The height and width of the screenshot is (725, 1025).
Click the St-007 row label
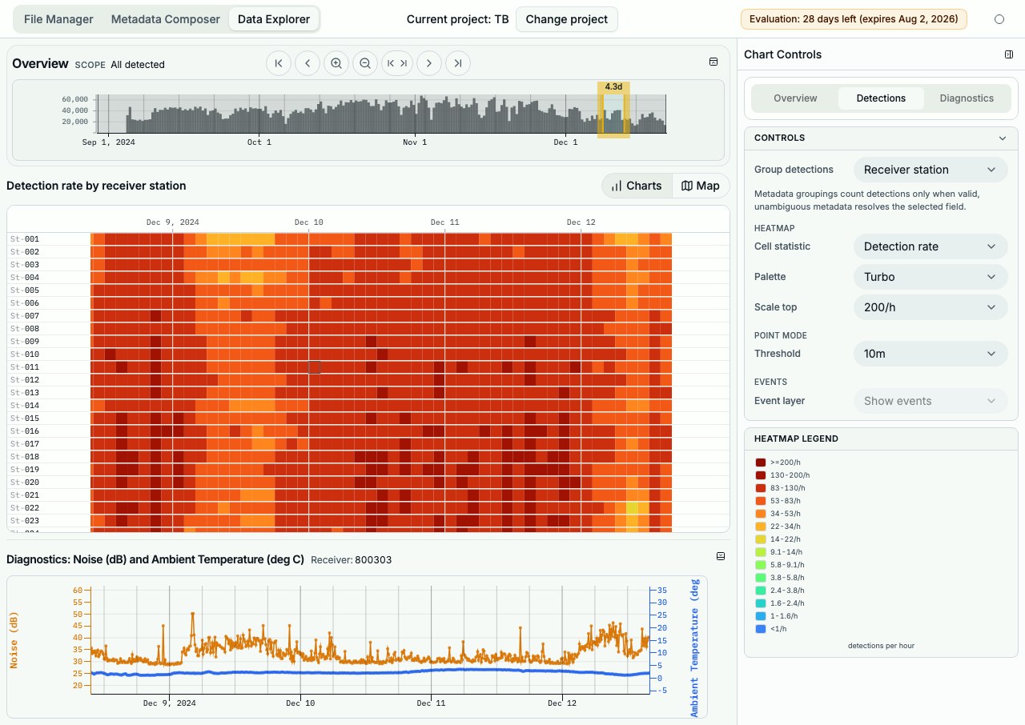point(25,315)
